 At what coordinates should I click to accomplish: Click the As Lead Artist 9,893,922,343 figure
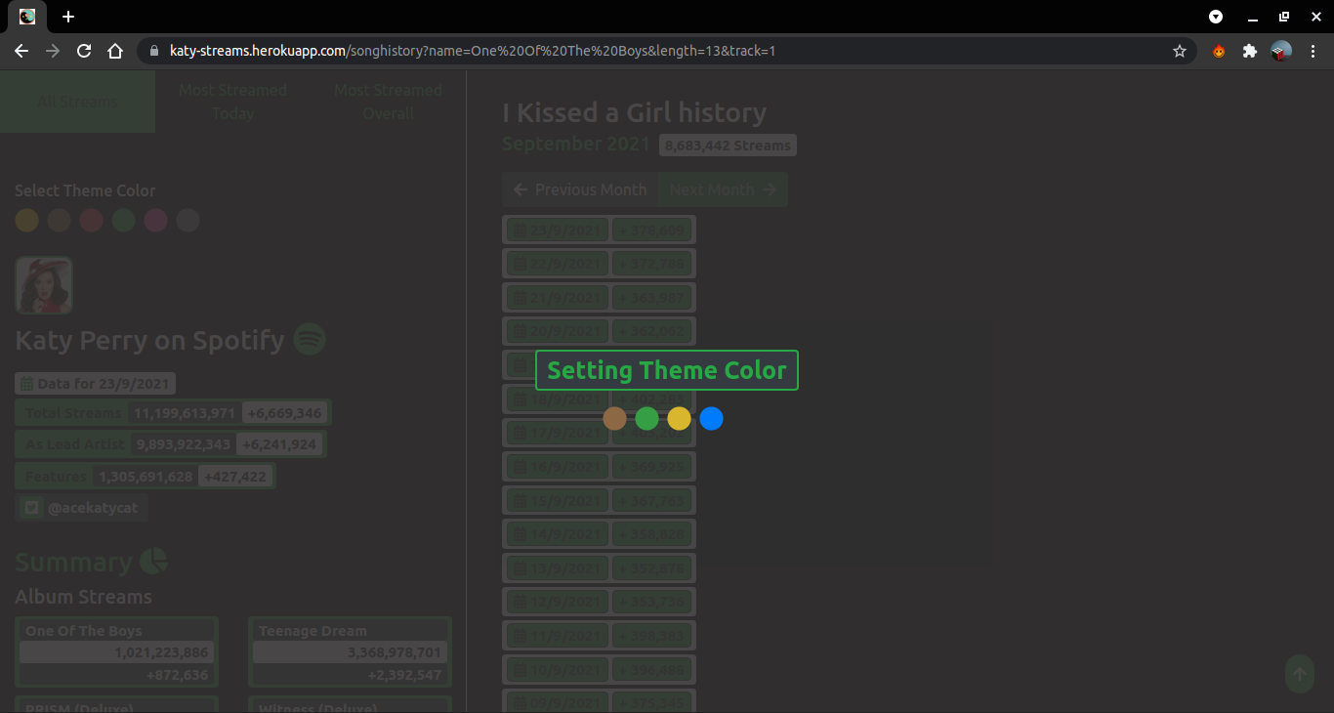(184, 444)
